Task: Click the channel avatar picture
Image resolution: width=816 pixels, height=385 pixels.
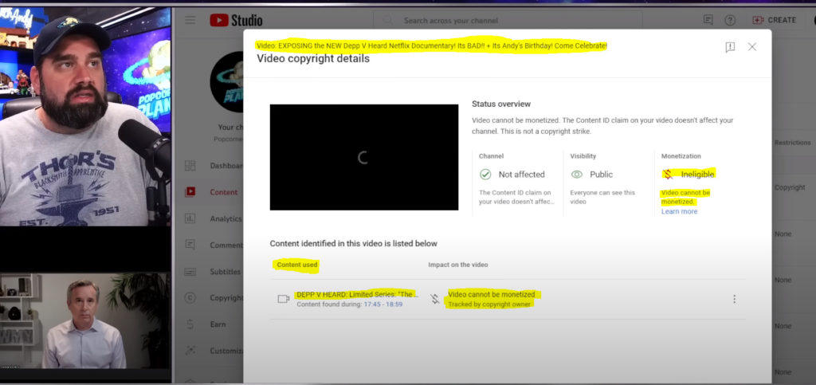Action: 227,83
